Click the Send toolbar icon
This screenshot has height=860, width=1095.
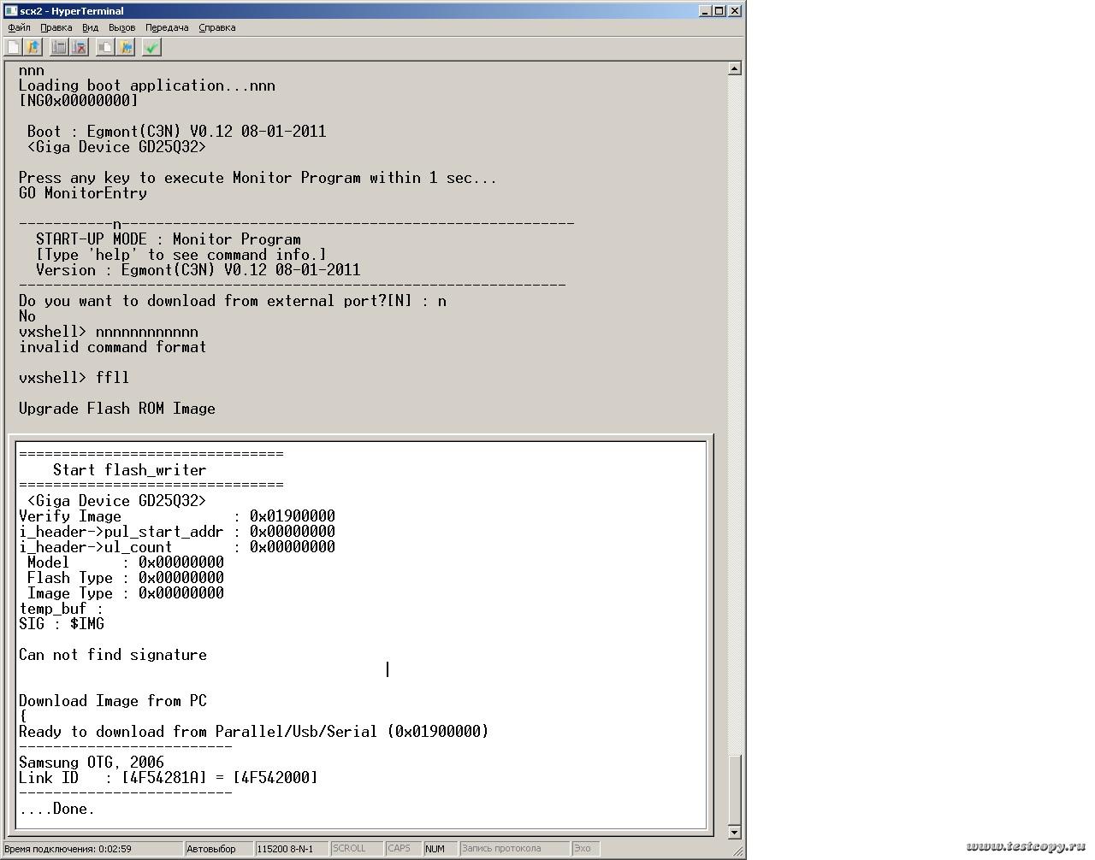[104, 47]
